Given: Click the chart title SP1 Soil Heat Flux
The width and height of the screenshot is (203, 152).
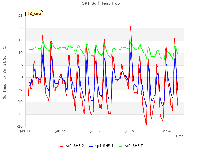Looking at the screenshot, I should (101, 3).
